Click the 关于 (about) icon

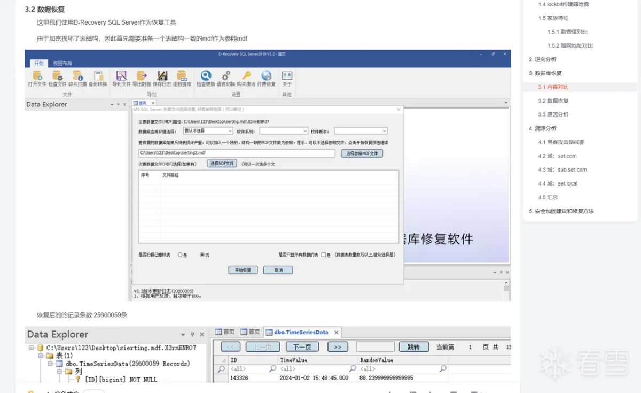pyautogui.click(x=287, y=76)
